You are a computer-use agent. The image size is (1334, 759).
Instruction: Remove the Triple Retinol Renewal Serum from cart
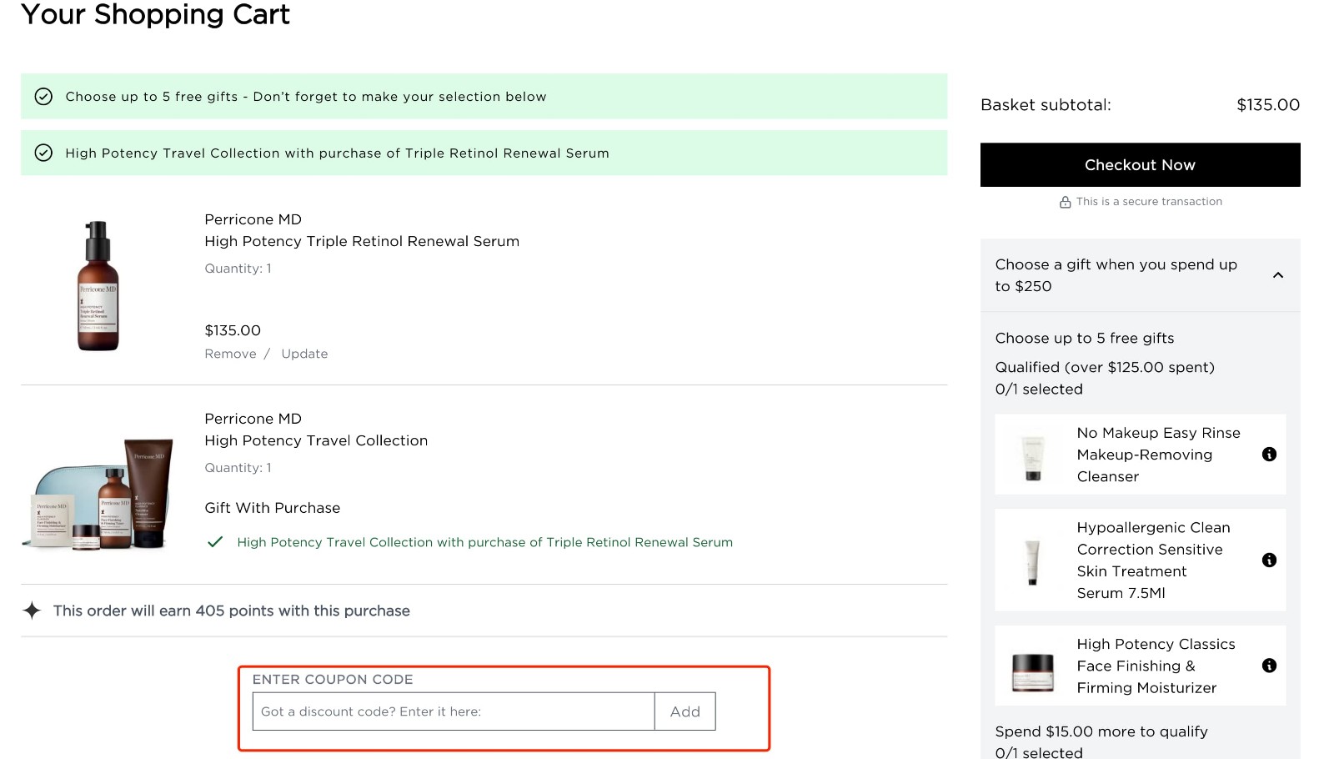230,353
